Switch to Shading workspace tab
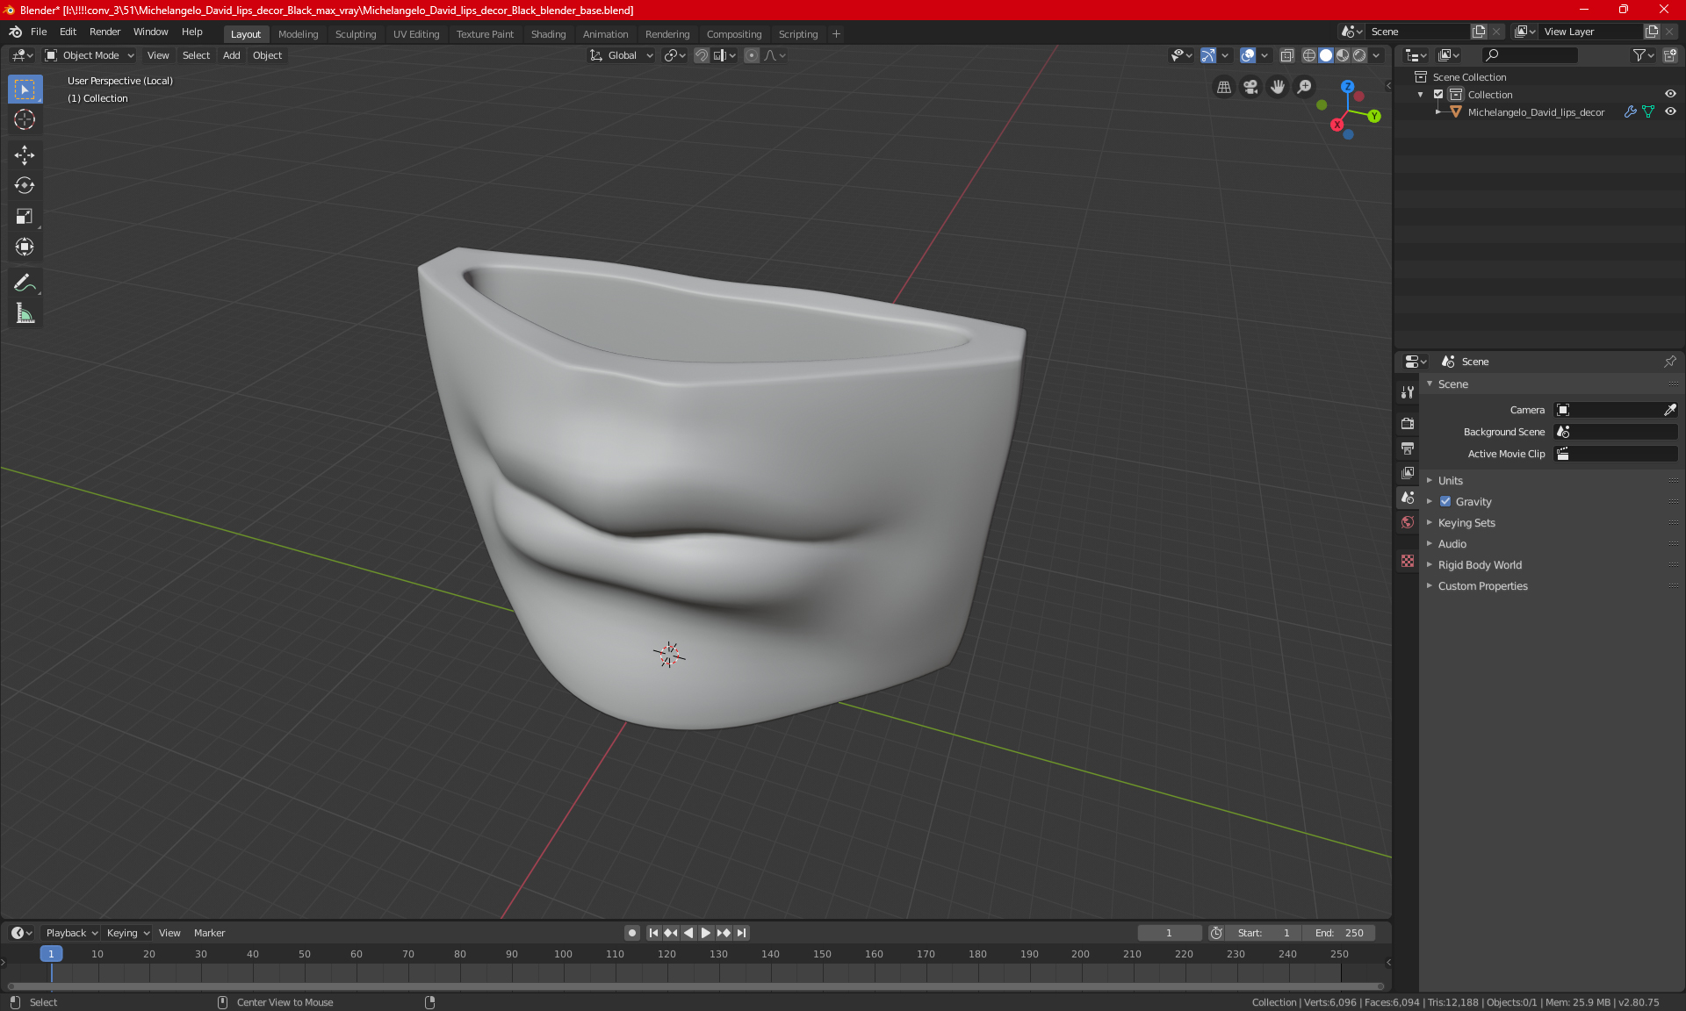The image size is (1686, 1011). pos(548,34)
